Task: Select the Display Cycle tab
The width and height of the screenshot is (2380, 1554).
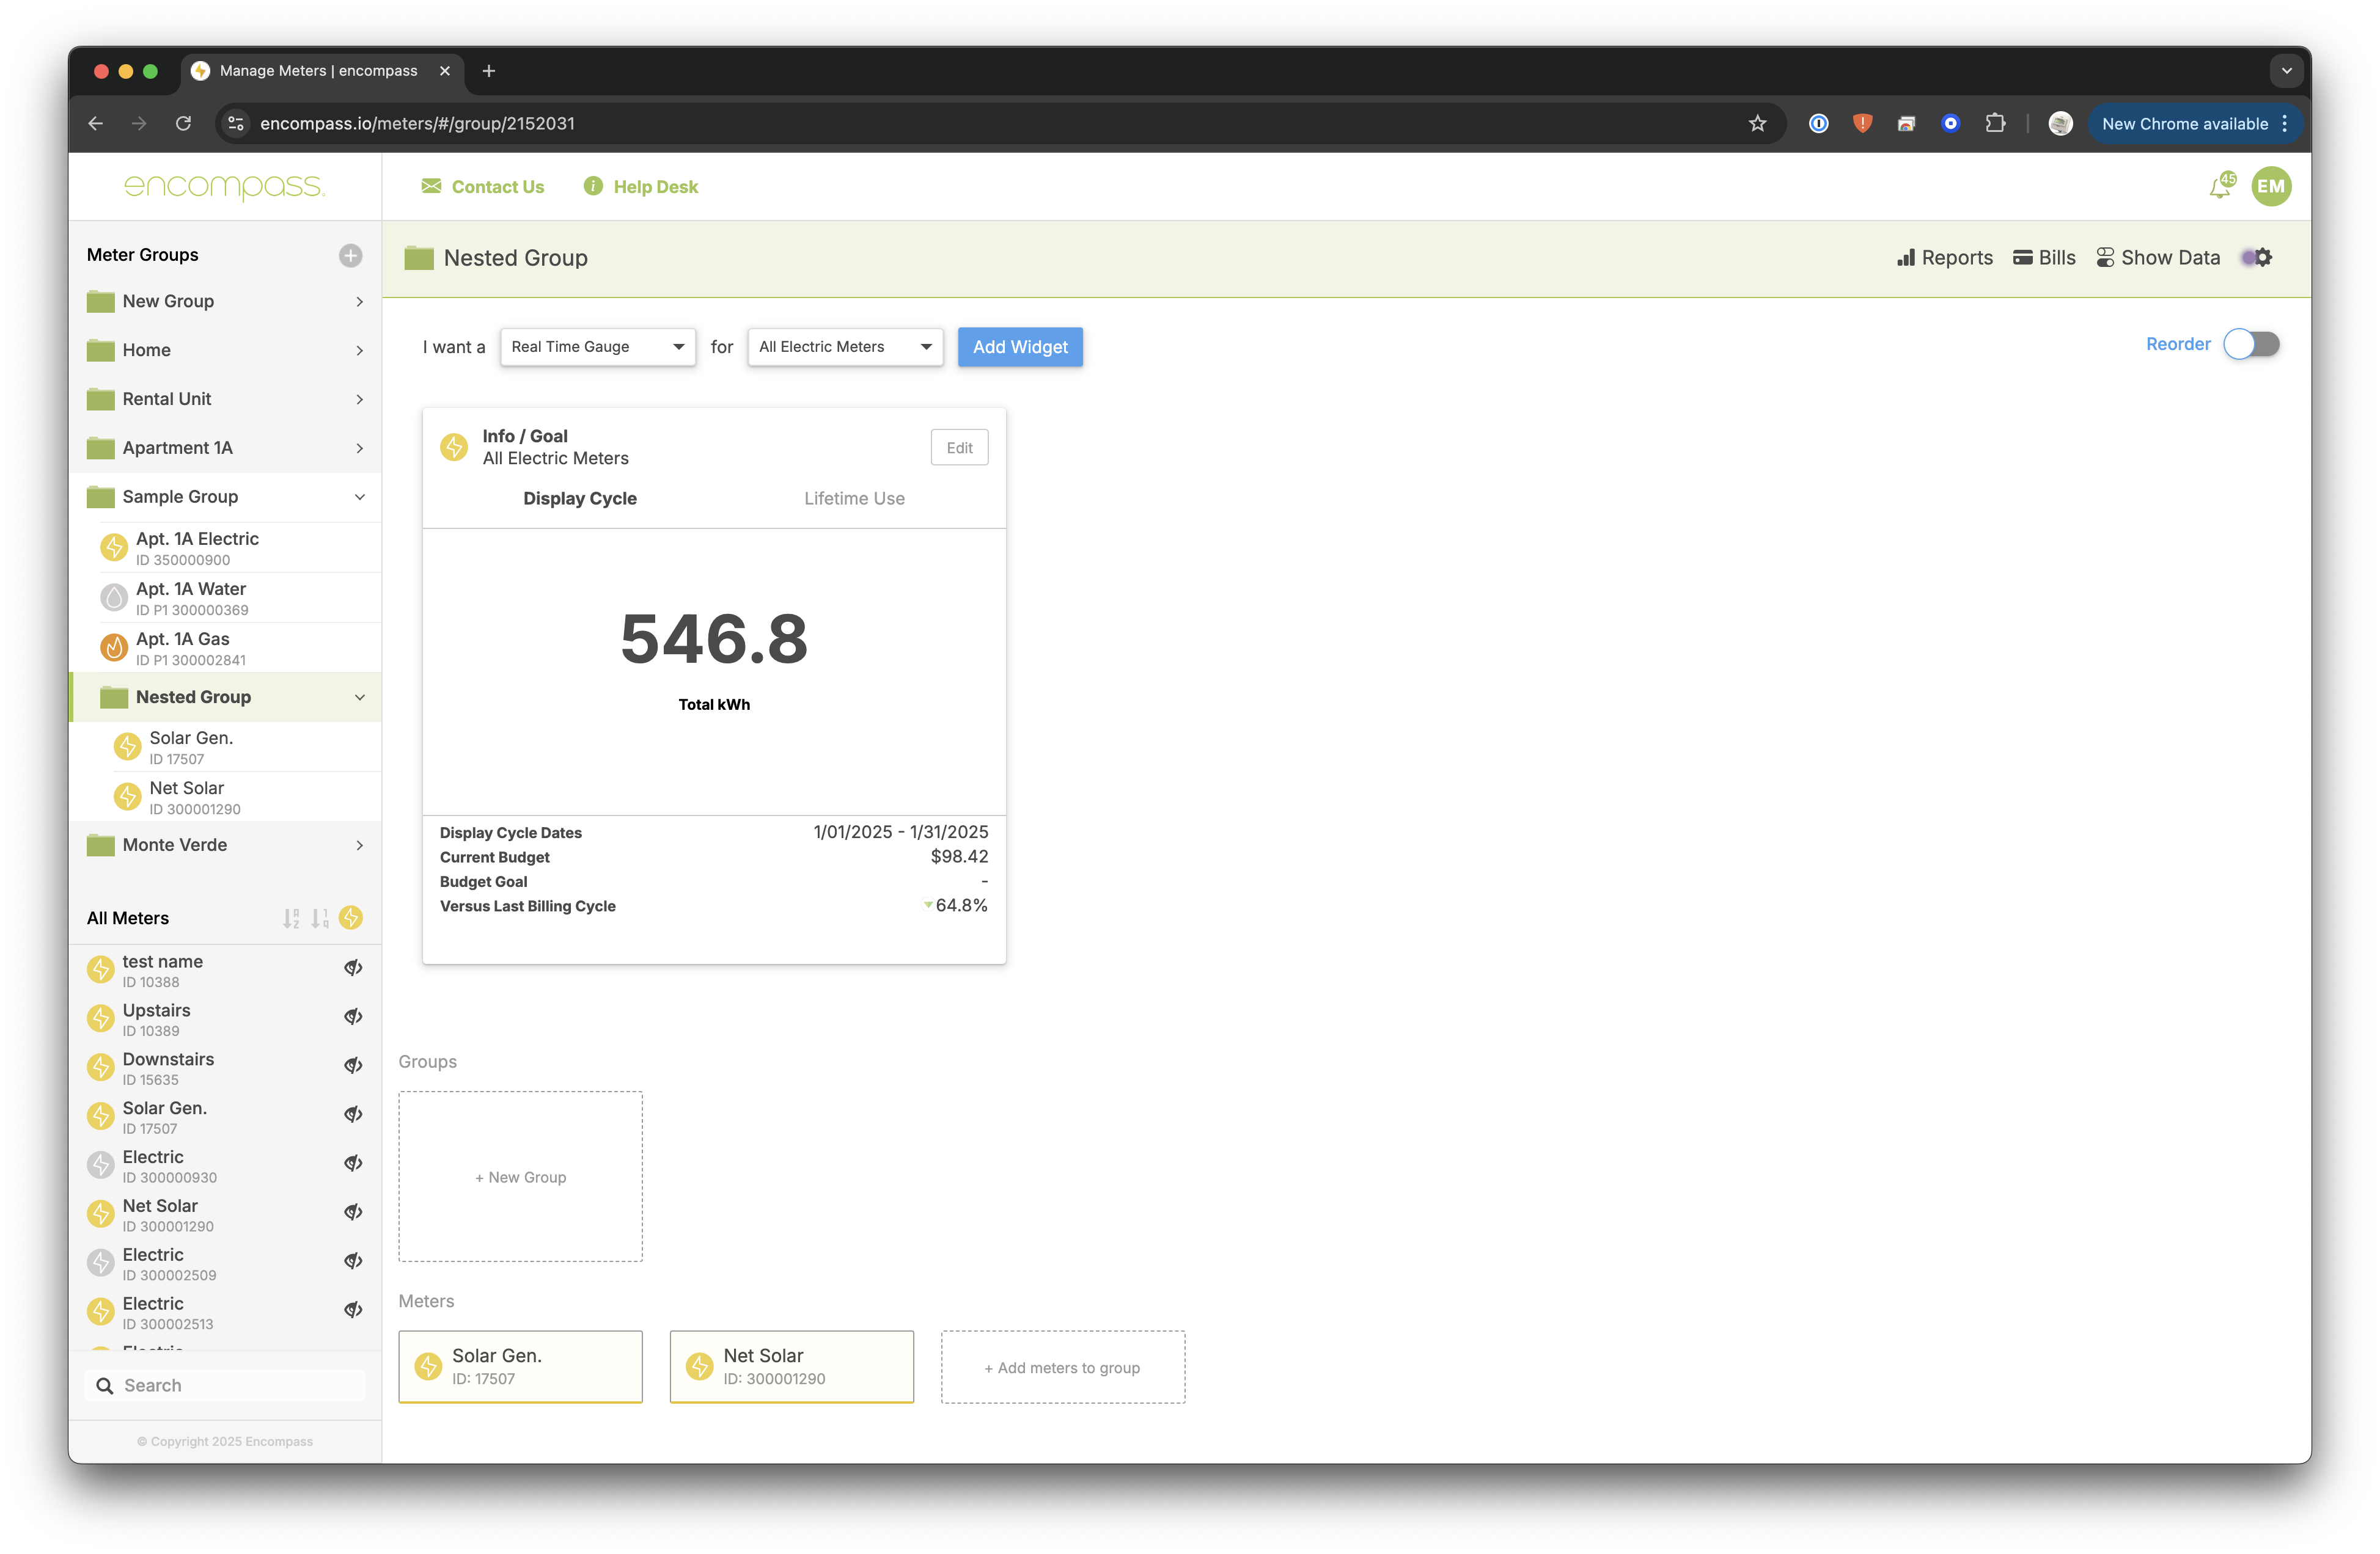Action: click(x=580, y=498)
